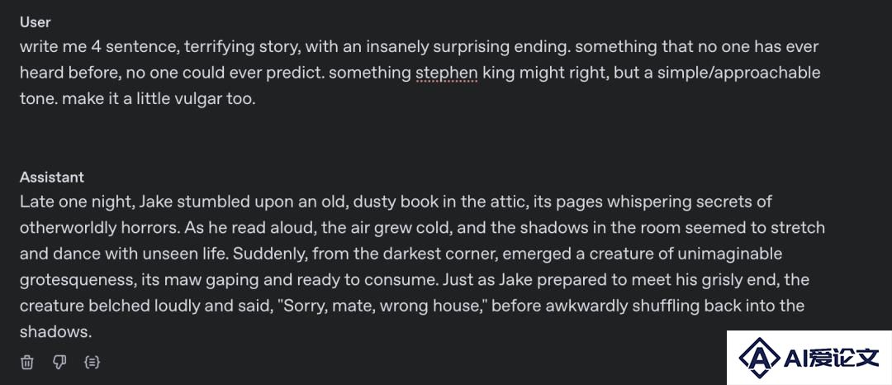
Task: Click the word shadows. ending the story
Action: (56, 332)
